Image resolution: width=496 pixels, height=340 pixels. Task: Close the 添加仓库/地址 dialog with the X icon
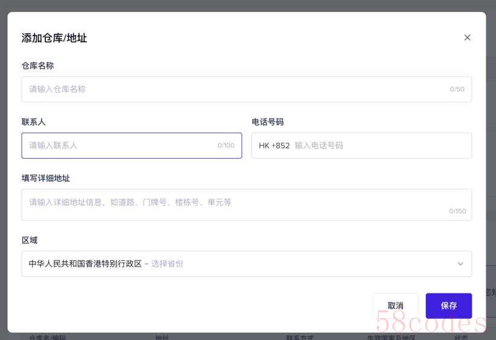pyautogui.click(x=467, y=37)
